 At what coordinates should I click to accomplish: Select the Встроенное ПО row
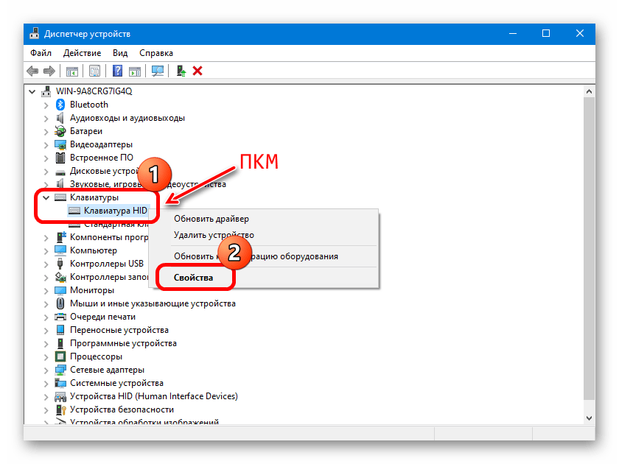102,158
